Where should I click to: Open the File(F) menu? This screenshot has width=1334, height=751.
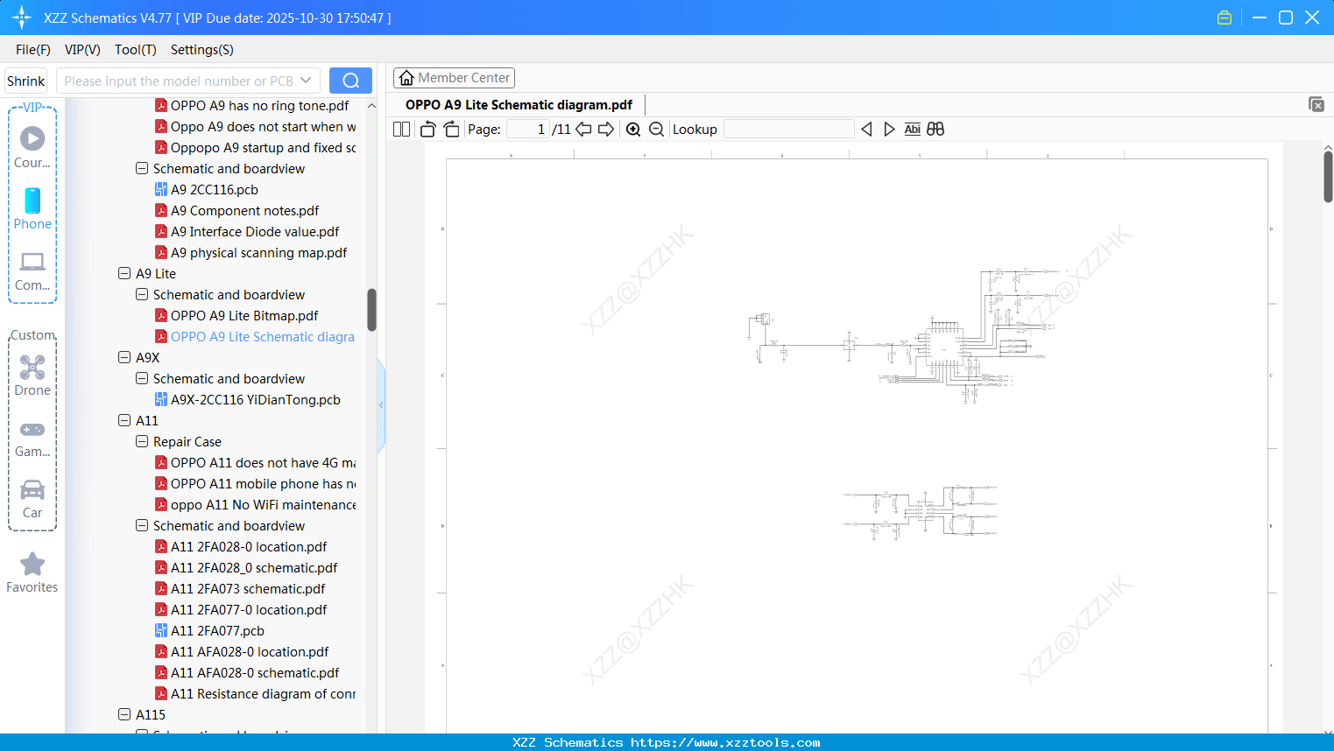coord(33,50)
